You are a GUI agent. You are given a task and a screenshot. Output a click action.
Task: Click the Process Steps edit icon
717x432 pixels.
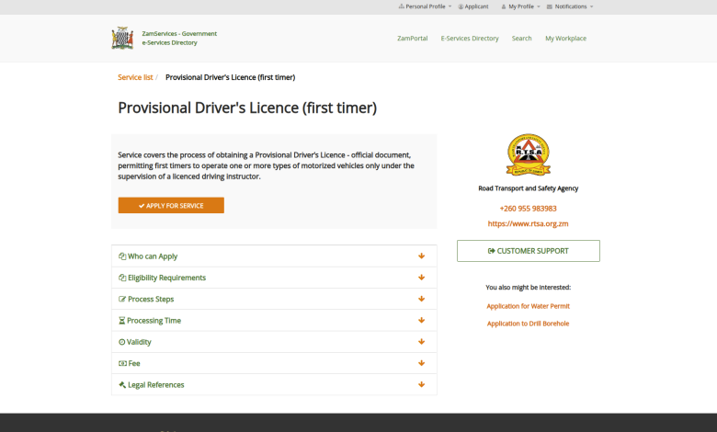coord(122,300)
